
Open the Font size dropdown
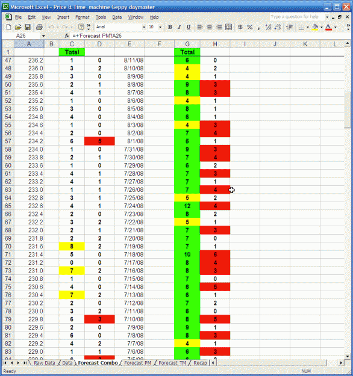[x=160, y=27]
